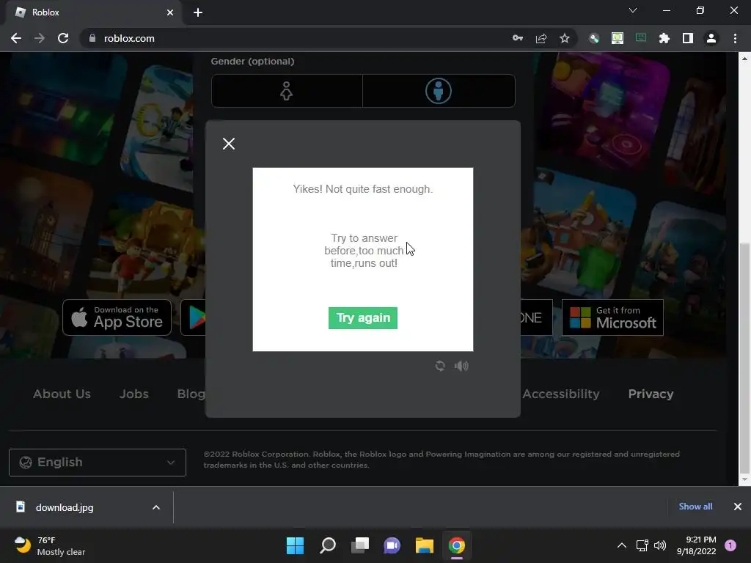Open the Windows Start menu
Screen dimensions: 751x563
point(295,545)
